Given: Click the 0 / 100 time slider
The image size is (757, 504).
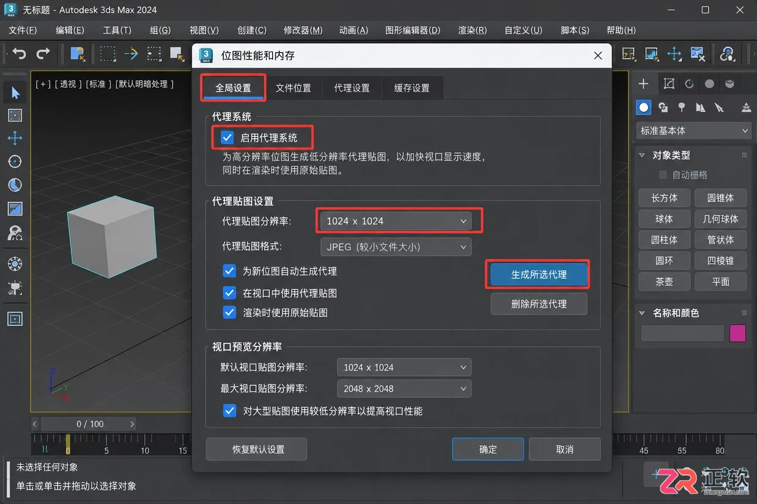Looking at the screenshot, I should (90, 423).
